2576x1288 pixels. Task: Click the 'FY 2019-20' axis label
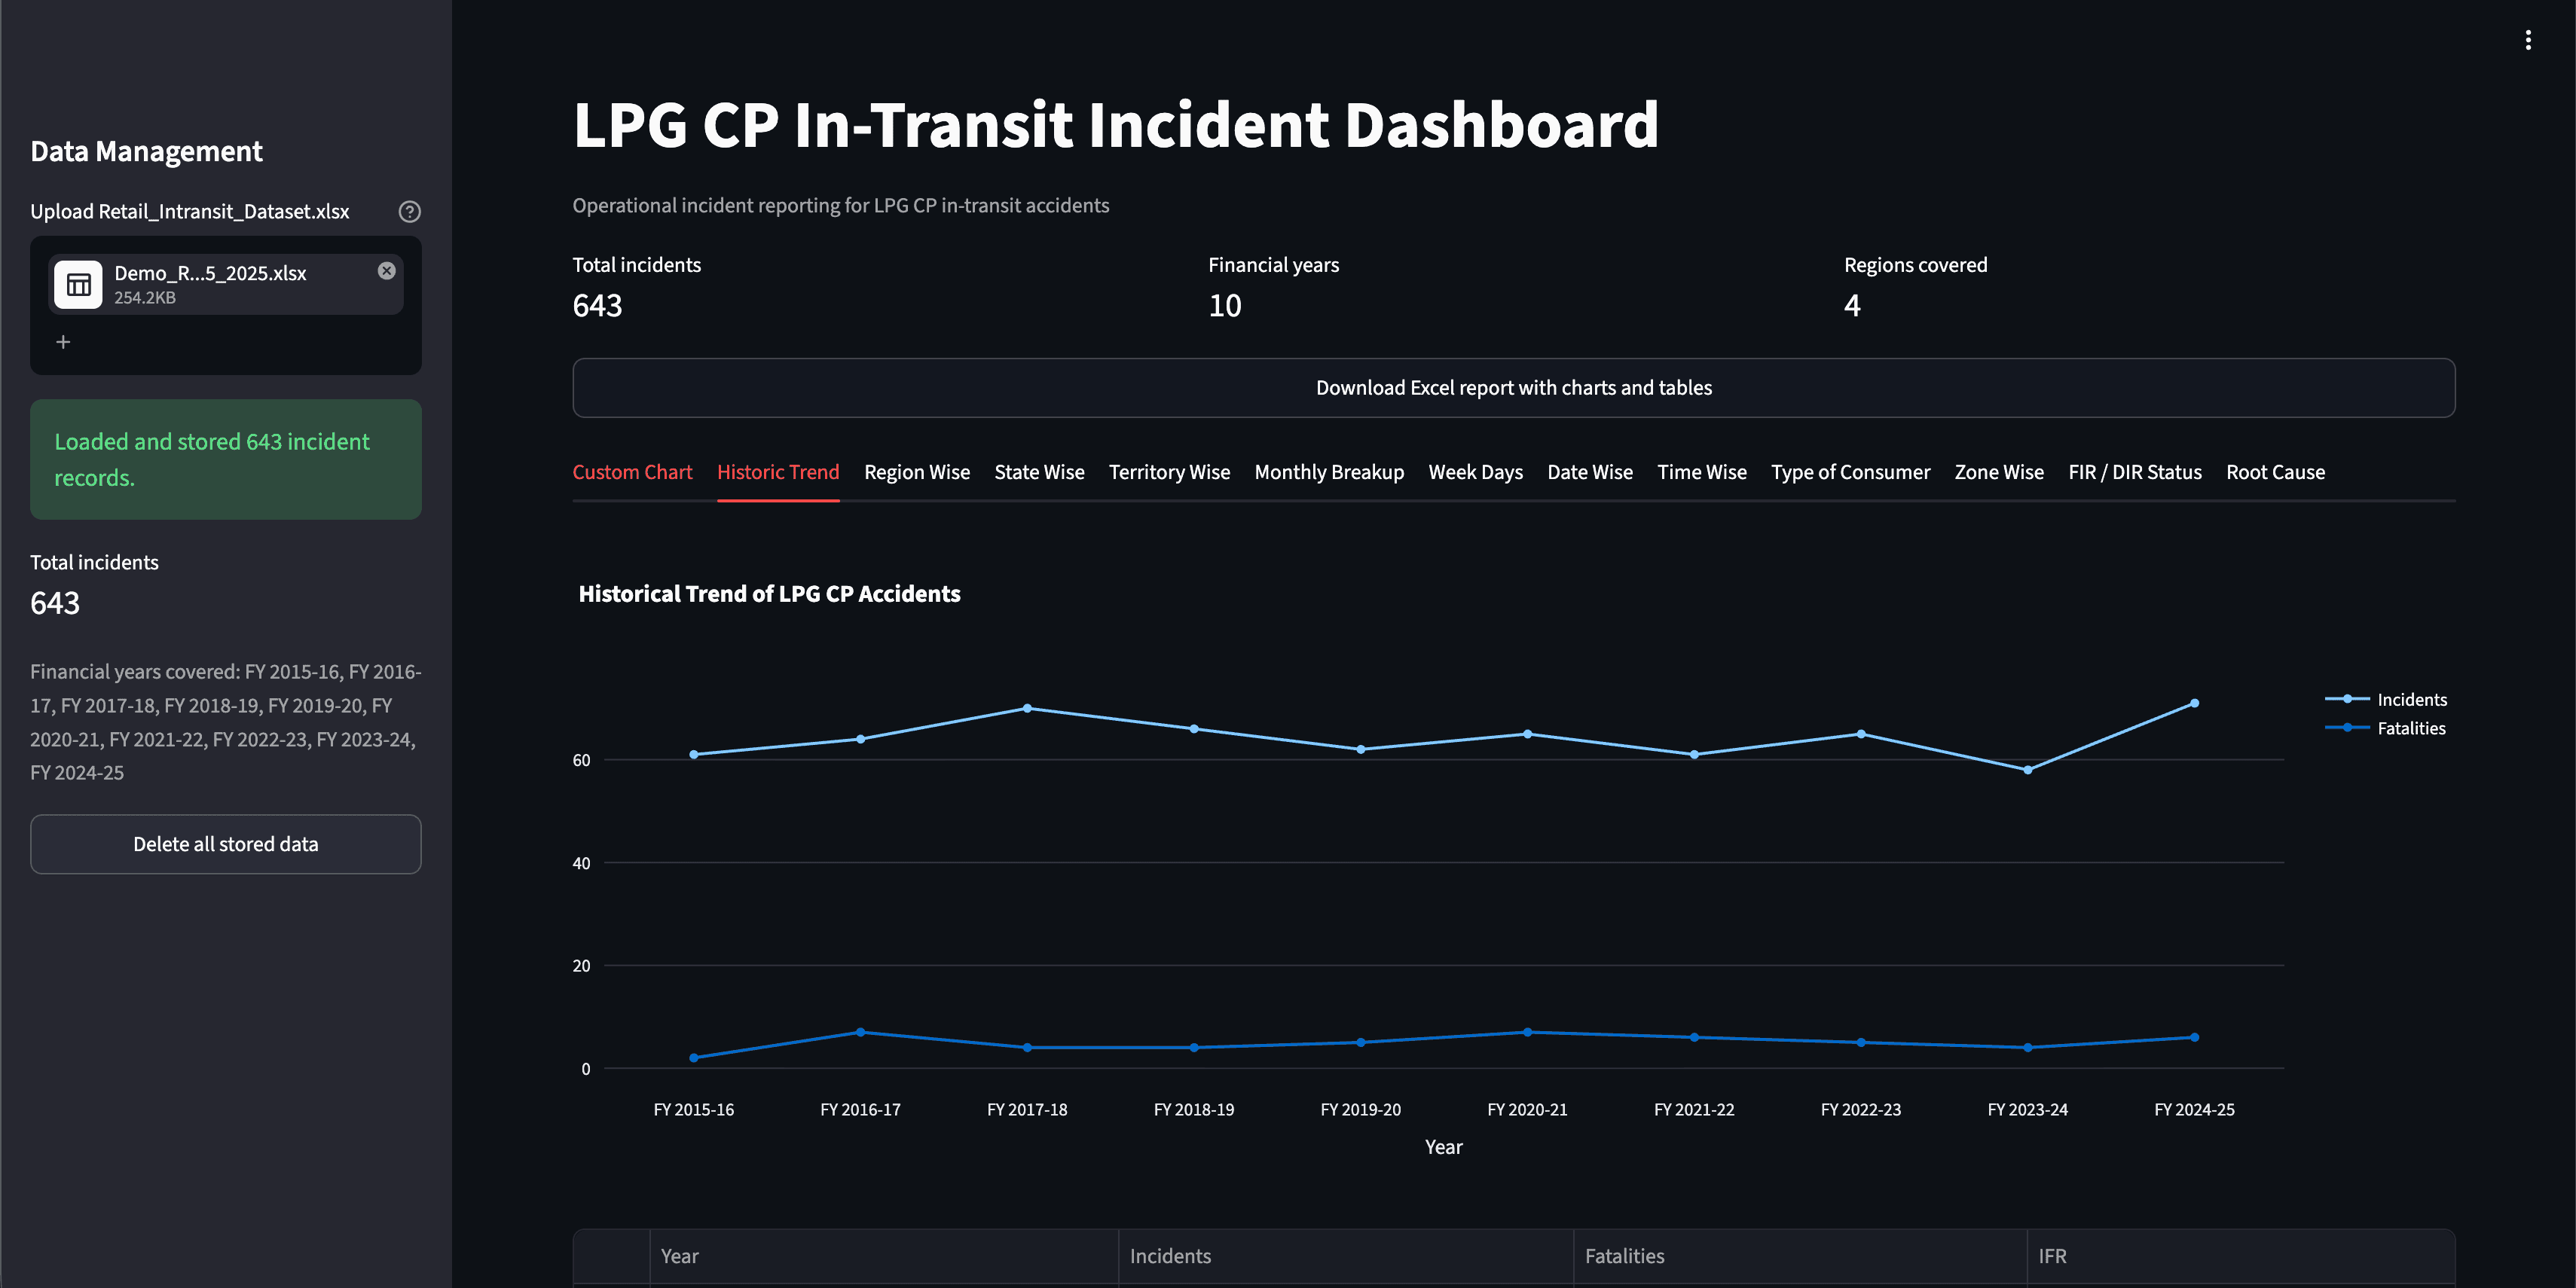click(1360, 1109)
